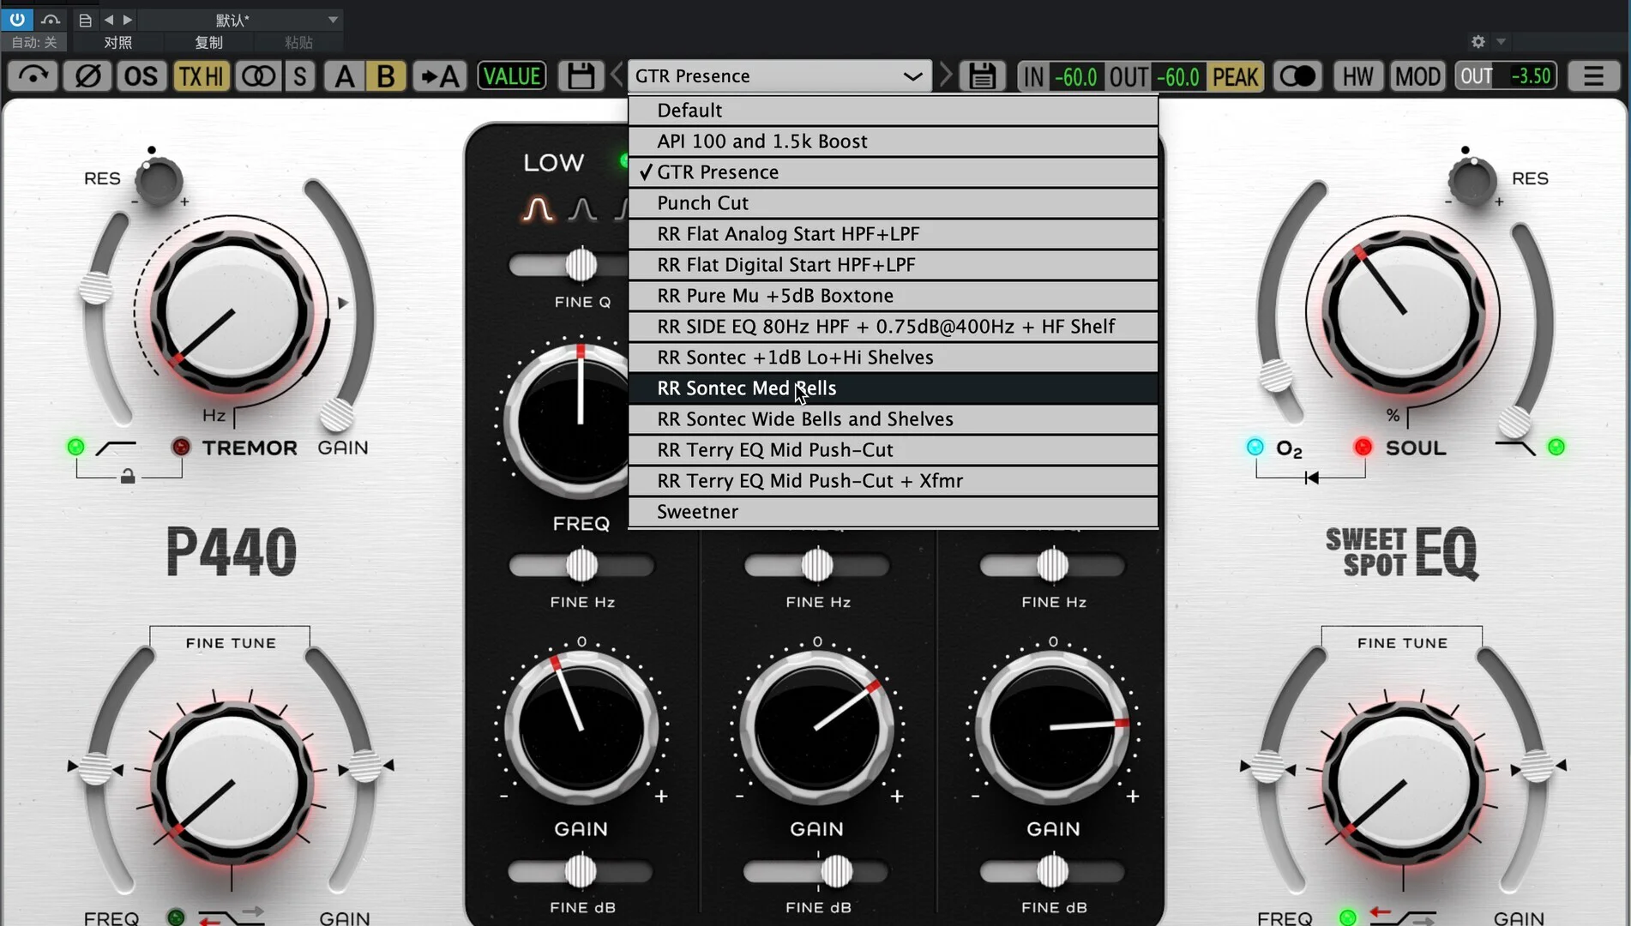Select RR Flat Analog Start HPF+LPF preset

point(893,234)
